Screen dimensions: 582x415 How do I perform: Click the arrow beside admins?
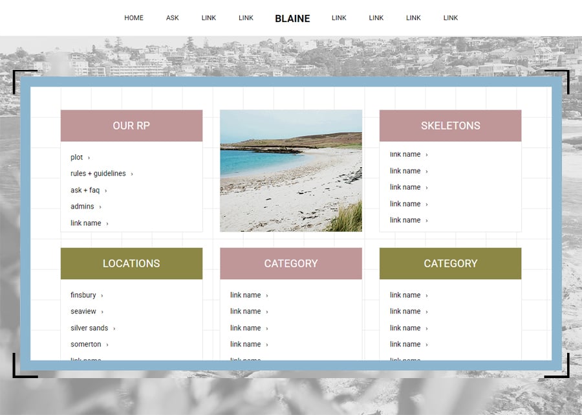coord(100,207)
